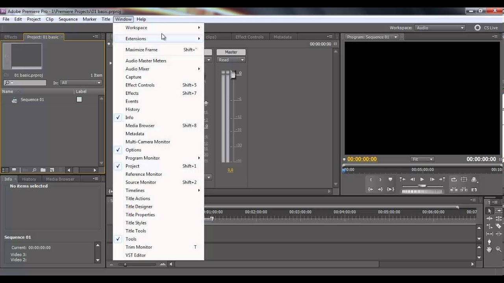Click the Master track button in Audio Mixer
Image resolution: width=504 pixels, height=283 pixels.
(x=231, y=52)
